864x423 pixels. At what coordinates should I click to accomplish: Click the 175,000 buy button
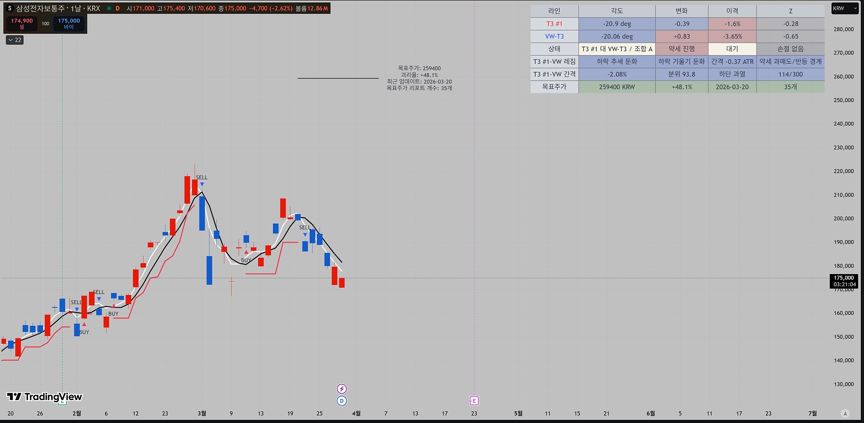pyautogui.click(x=69, y=23)
